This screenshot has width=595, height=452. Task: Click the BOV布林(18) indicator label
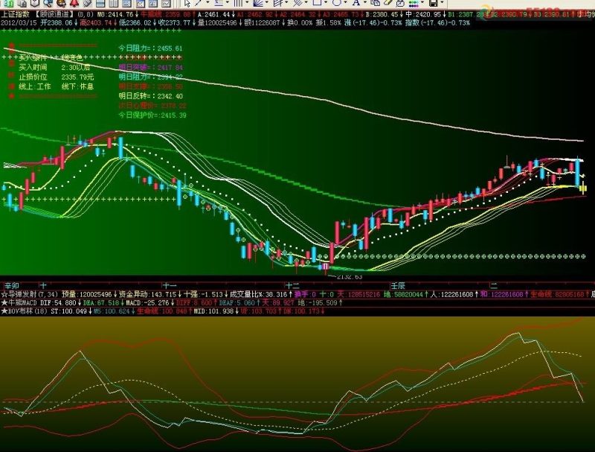tap(28, 311)
